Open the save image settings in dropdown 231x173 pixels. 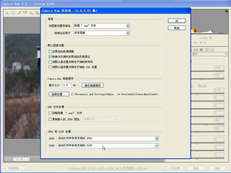(102, 26)
